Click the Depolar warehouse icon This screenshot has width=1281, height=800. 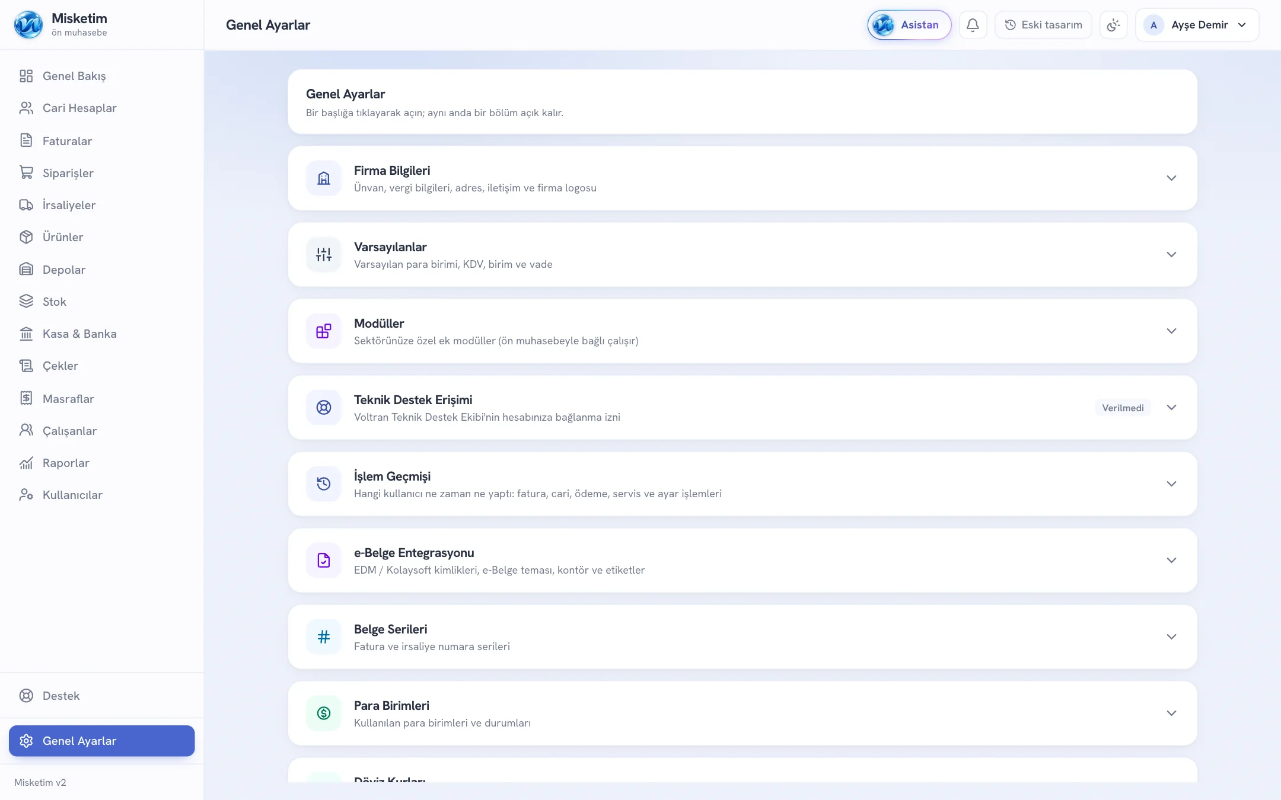click(26, 270)
